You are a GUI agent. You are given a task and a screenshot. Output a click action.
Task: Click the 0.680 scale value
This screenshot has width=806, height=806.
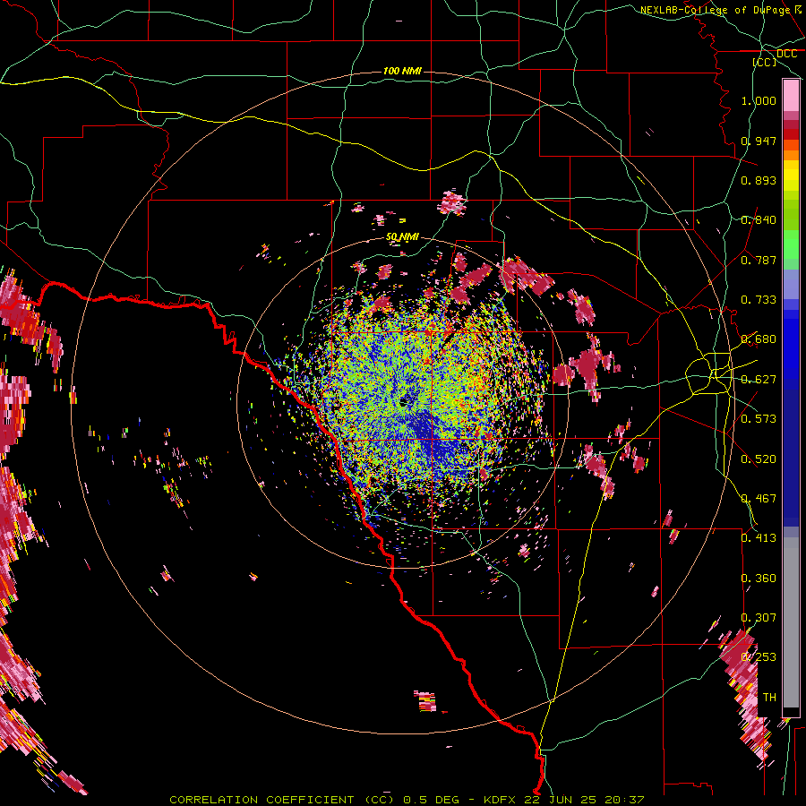pos(759,339)
